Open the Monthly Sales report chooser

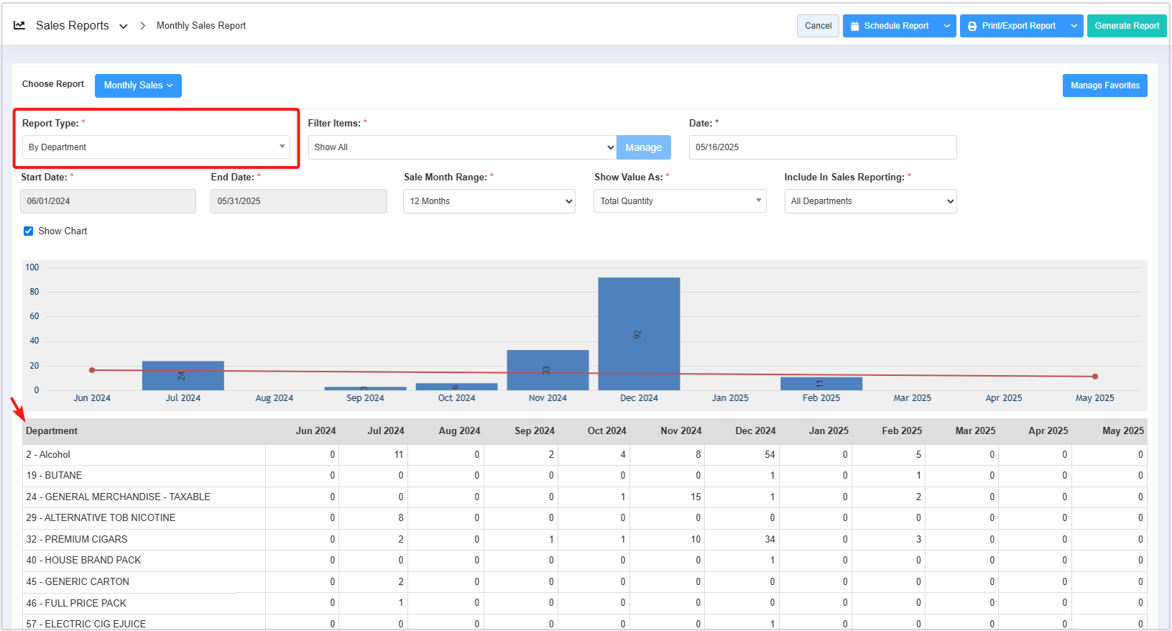click(138, 86)
